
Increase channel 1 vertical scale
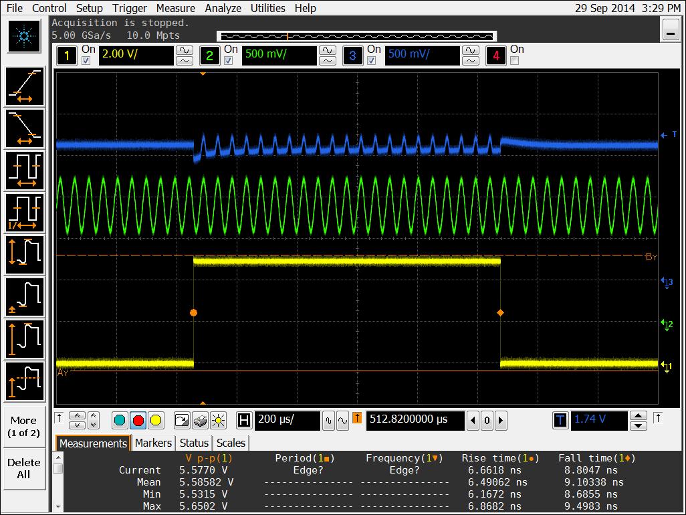(x=184, y=50)
